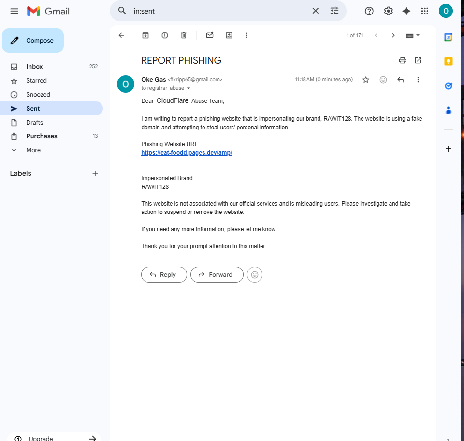Open input tools keyboard dropdown
This screenshot has width=464, height=441.
click(412, 35)
